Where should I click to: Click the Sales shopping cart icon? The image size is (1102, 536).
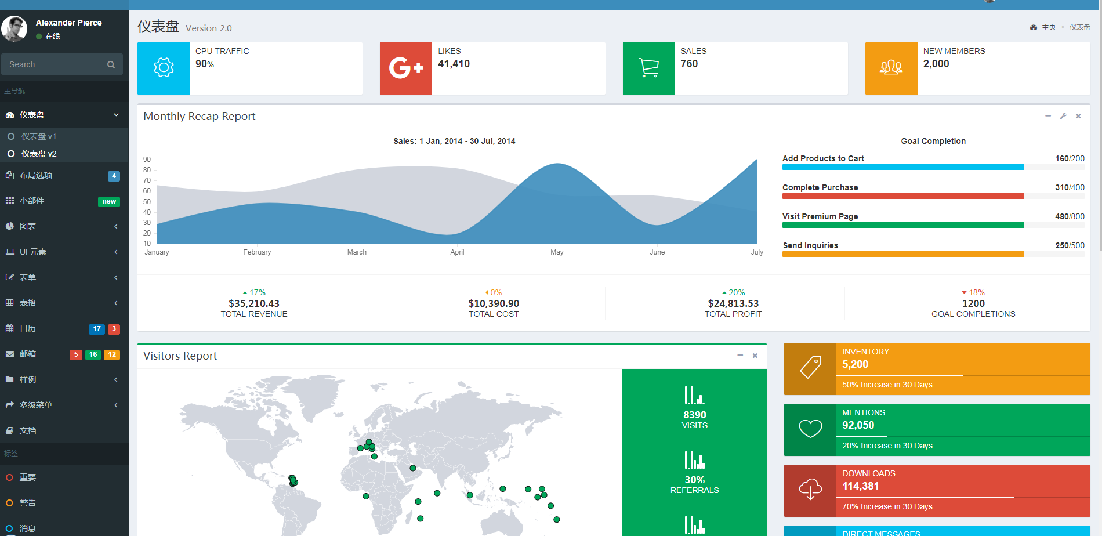(648, 68)
